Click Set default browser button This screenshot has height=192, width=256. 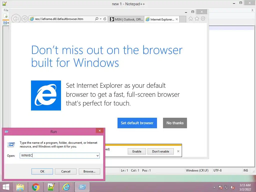(x=137, y=123)
